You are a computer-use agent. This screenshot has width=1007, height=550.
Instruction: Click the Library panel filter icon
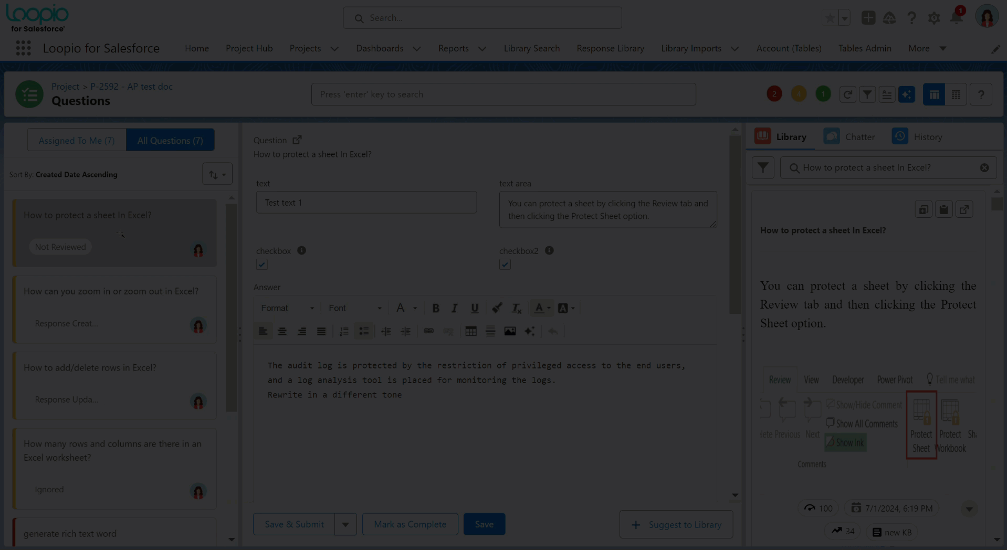pyautogui.click(x=763, y=168)
